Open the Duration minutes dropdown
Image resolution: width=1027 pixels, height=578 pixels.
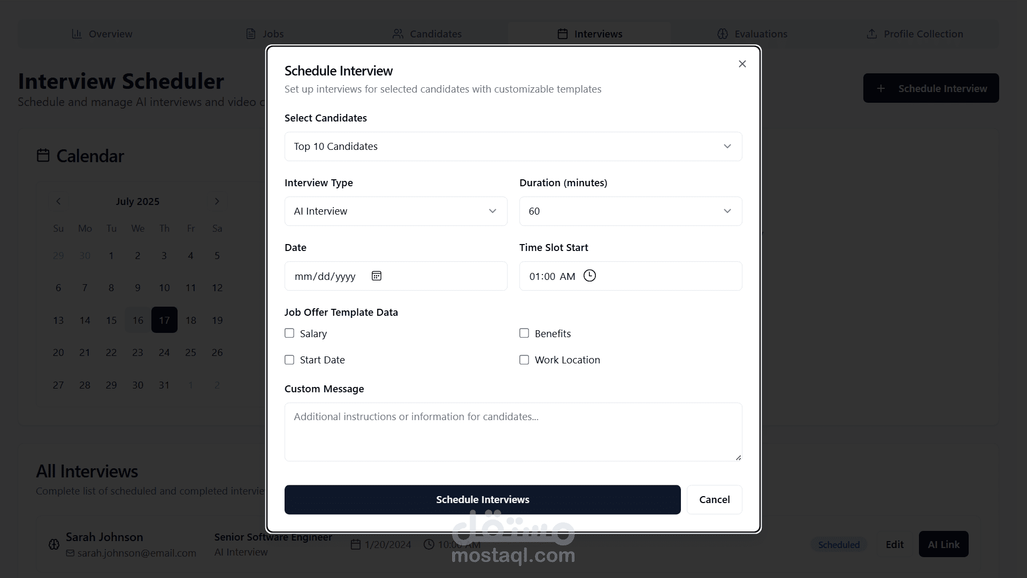pos(630,211)
